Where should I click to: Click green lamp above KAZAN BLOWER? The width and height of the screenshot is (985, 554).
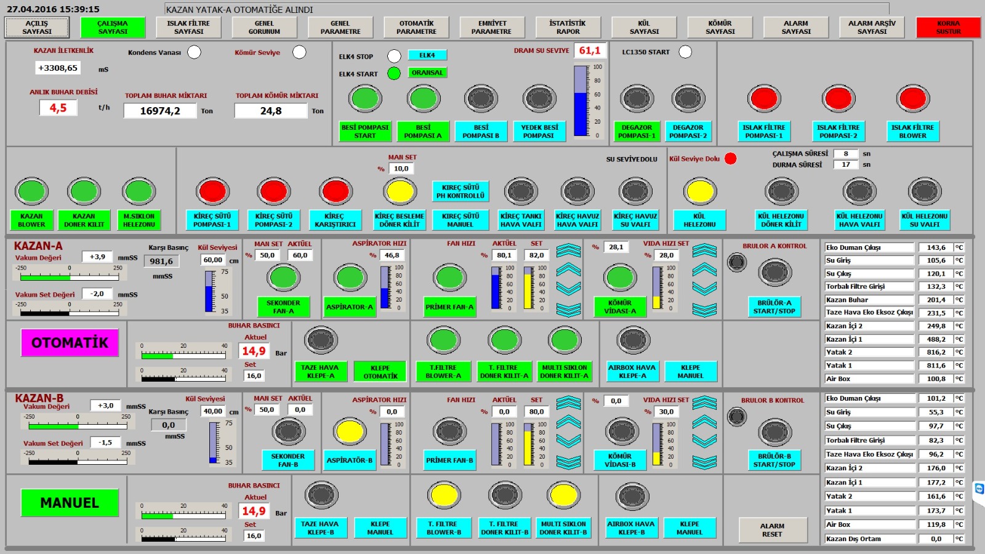click(32, 191)
